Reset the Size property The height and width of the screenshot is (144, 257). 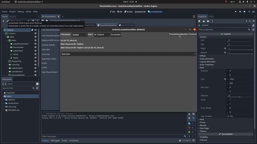[x=225, y=79]
